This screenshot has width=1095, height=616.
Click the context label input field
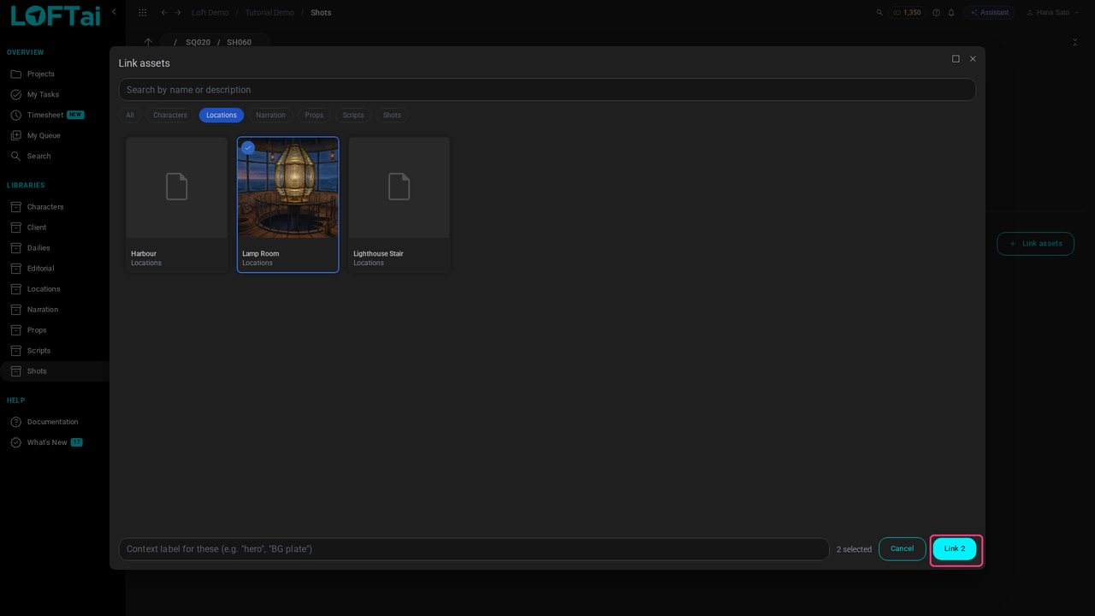pos(474,549)
